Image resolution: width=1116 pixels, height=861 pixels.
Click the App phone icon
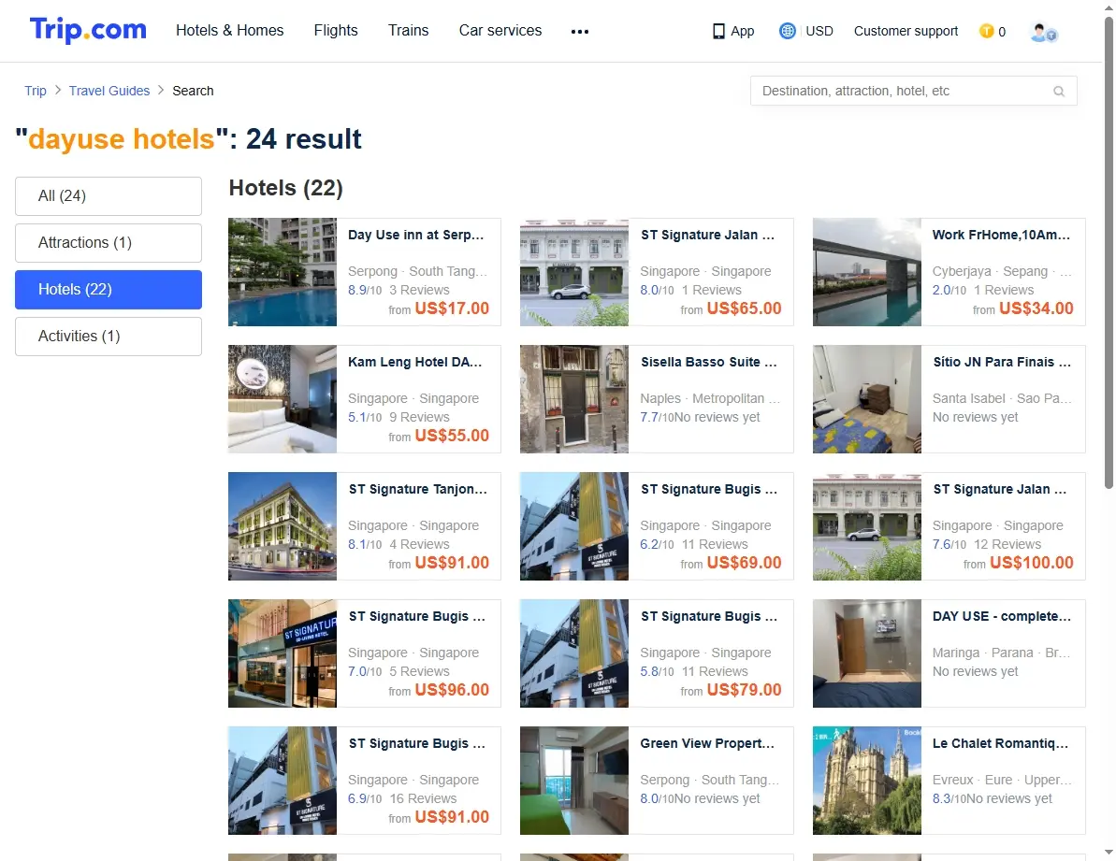[x=718, y=31]
